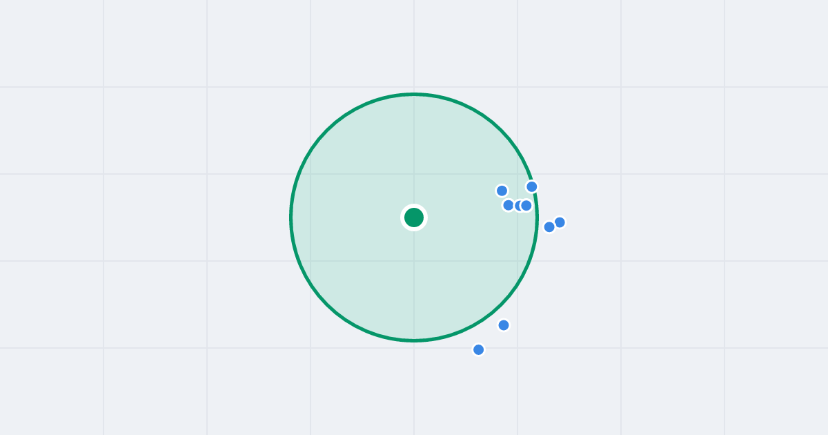Viewport: 828px width, 435px height.
Task: Select the lowest blue dot below the circle
Action: 479,349
